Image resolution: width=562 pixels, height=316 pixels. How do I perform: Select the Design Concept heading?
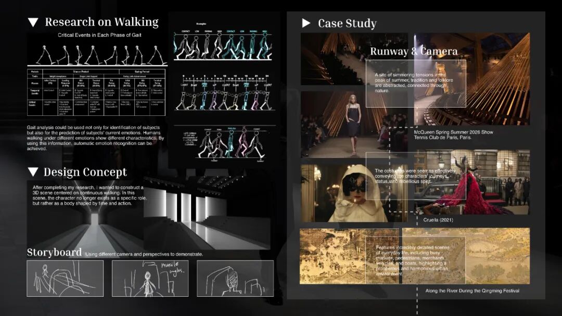(85, 172)
